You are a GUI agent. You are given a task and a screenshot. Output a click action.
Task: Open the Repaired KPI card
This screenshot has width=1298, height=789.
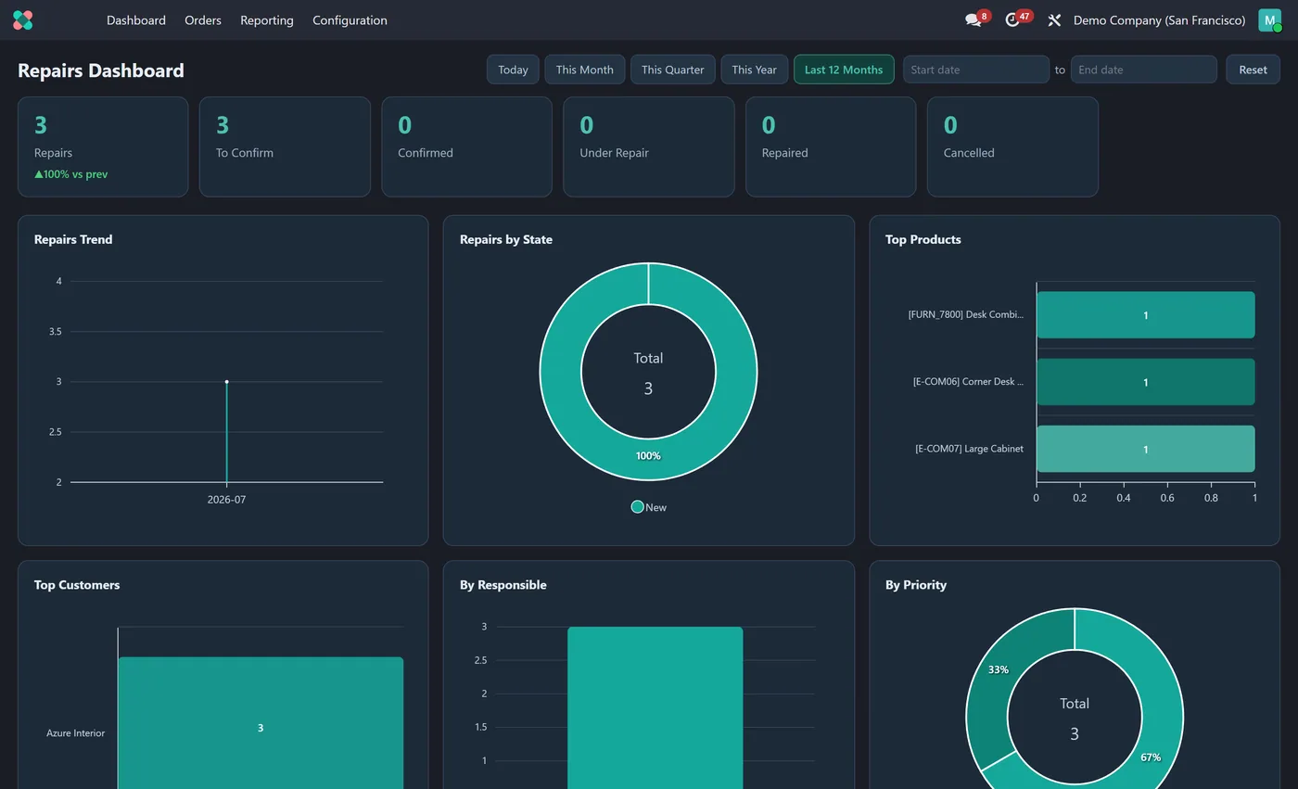[831, 146]
